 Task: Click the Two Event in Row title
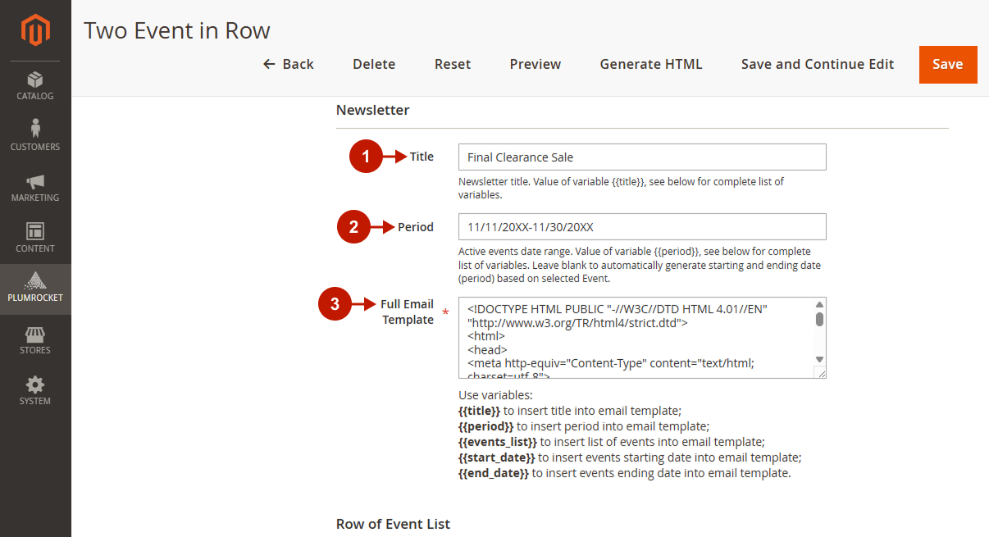(x=177, y=31)
